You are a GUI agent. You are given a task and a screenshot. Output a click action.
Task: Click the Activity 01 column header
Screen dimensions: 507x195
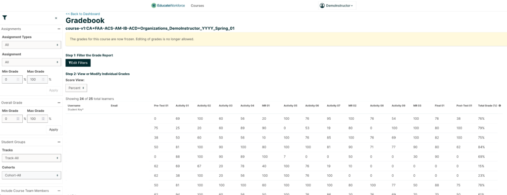182,105
